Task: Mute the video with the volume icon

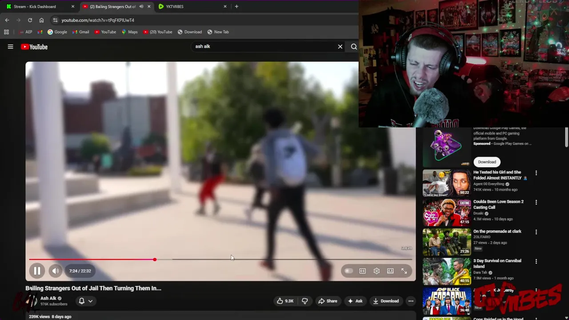Action: pyautogui.click(x=55, y=271)
